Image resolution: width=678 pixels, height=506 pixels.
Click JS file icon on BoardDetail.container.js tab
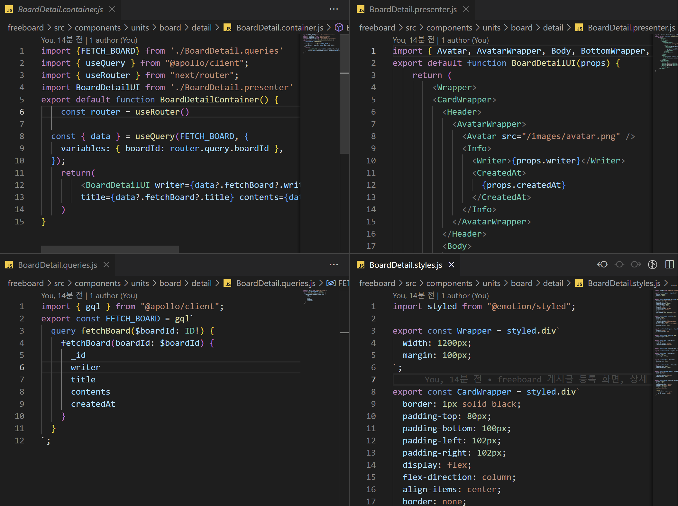click(9, 10)
